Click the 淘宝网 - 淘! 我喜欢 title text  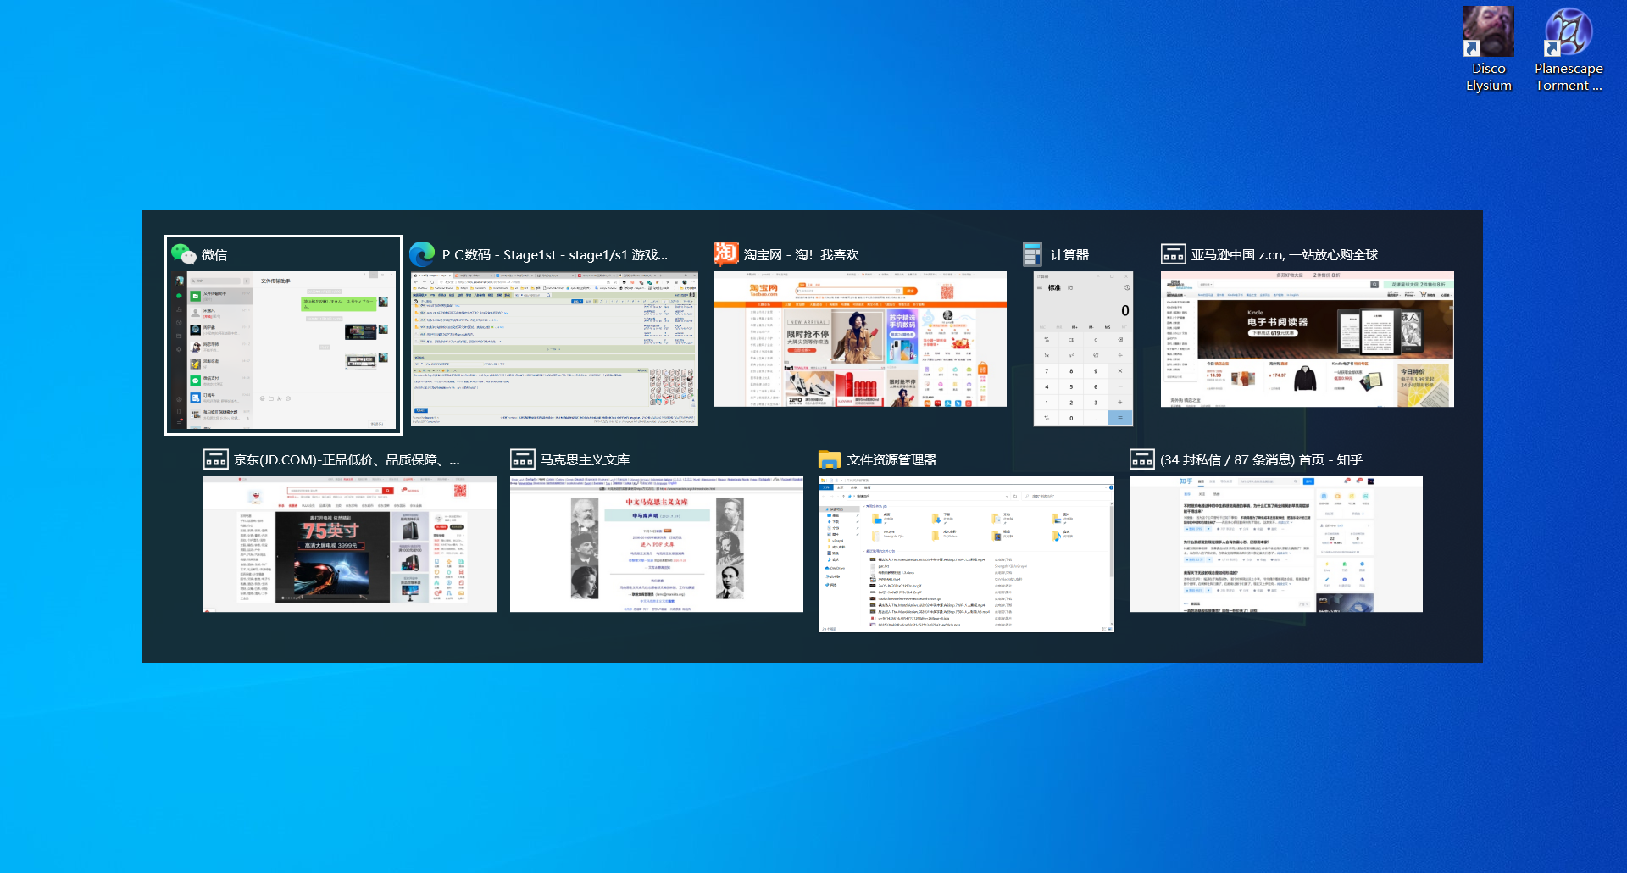pyautogui.click(x=801, y=255)
